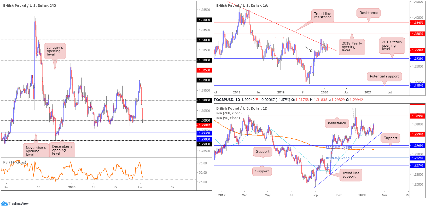Viewport: 426px width, 206px height.
Task: Click Resistance callout on weekly chart
Action: tap(368, 13)
